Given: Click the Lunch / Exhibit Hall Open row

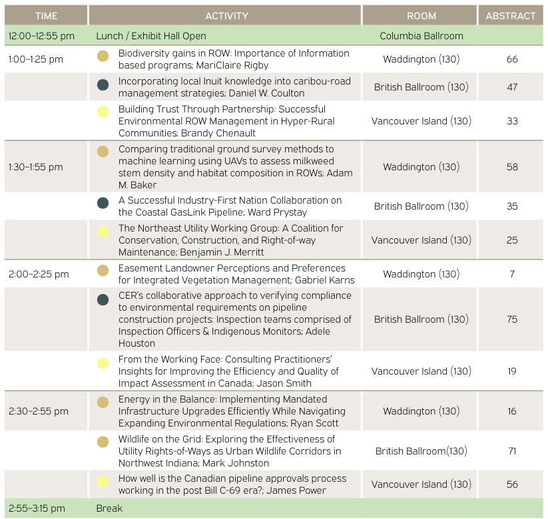Looking at the screenshot, I should [x=151, y=36].
